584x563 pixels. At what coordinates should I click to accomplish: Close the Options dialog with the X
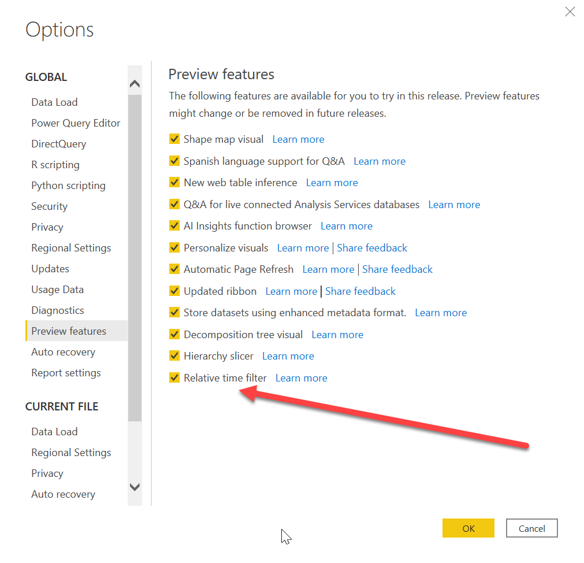tap(570, 12)
